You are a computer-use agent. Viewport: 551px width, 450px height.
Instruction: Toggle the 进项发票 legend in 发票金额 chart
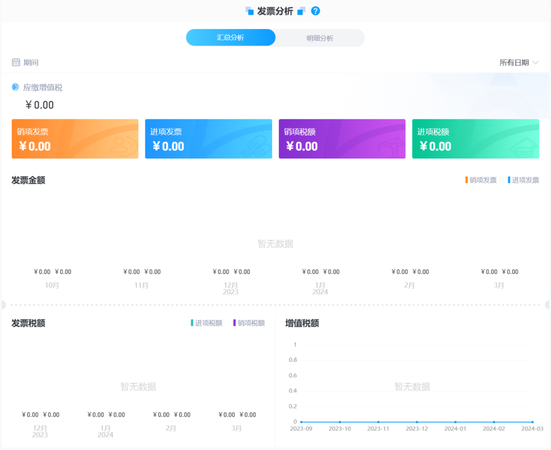(523, 180)
